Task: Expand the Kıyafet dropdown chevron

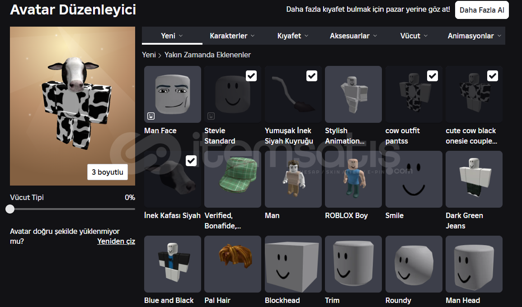Action: (x=306, y=36)
